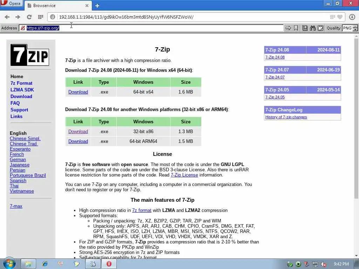
Task: Go forward with the Opera forward arrow
Action: (x=18, y=17)
